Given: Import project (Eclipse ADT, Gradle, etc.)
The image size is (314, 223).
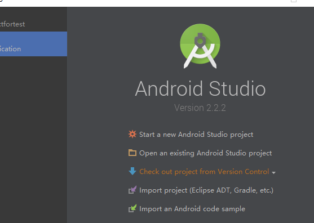Looking at the screenshot, I should 206,190.
